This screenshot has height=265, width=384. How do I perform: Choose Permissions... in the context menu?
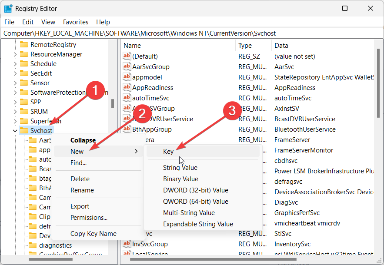click(98, 218)
